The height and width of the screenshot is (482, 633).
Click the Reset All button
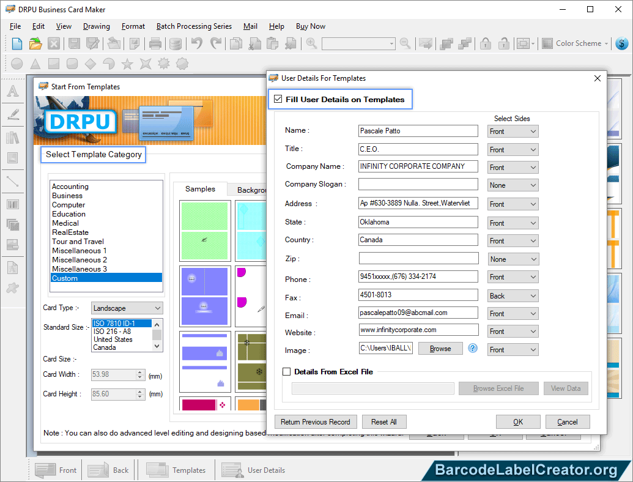tap(384, 422)
